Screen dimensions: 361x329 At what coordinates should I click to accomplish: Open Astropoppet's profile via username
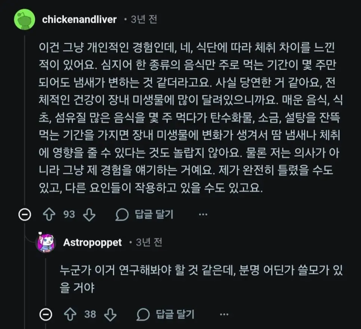point(92,242)
